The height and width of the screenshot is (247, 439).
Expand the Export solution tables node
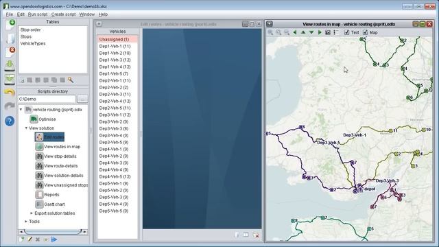click(x=32, y=213)
